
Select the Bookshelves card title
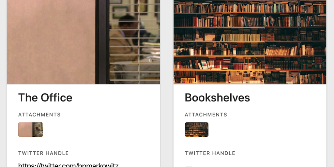tap(217, 98)
